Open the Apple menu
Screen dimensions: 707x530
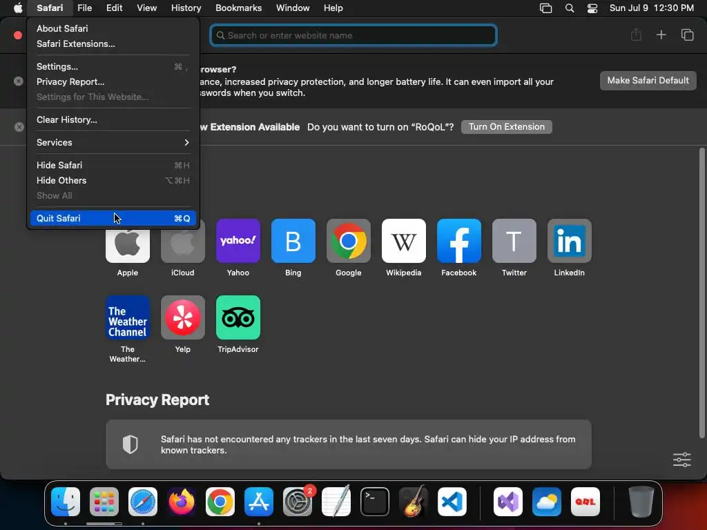click(x=17, y=8)
